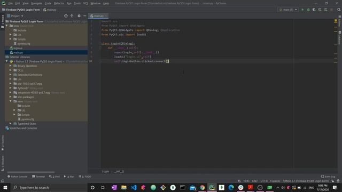Click the locate/scroll-from-source target icon in Project panel
The width and height of the screenshot is (342, 192).
pos(66,16)
